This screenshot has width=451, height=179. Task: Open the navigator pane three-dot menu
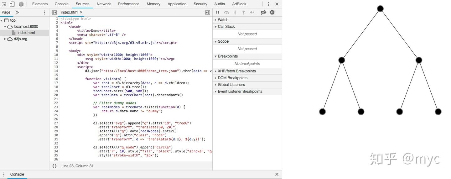44,13
